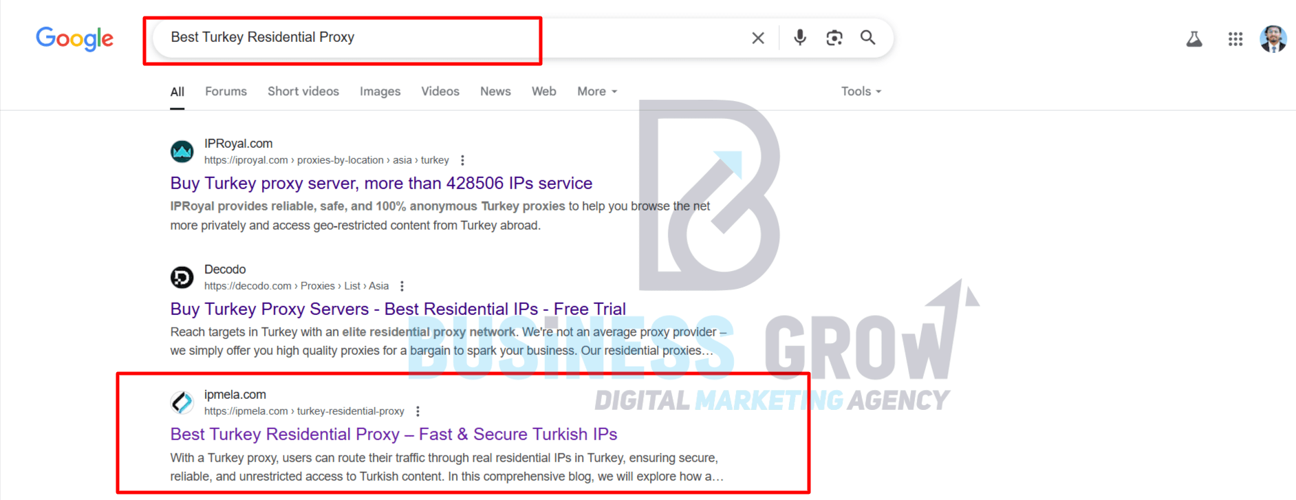Image resolution: width=1296 pixels, height=500 pixels.
Task: Open the options menu for the ipmela.com result
Action: [x=418, y=411]
